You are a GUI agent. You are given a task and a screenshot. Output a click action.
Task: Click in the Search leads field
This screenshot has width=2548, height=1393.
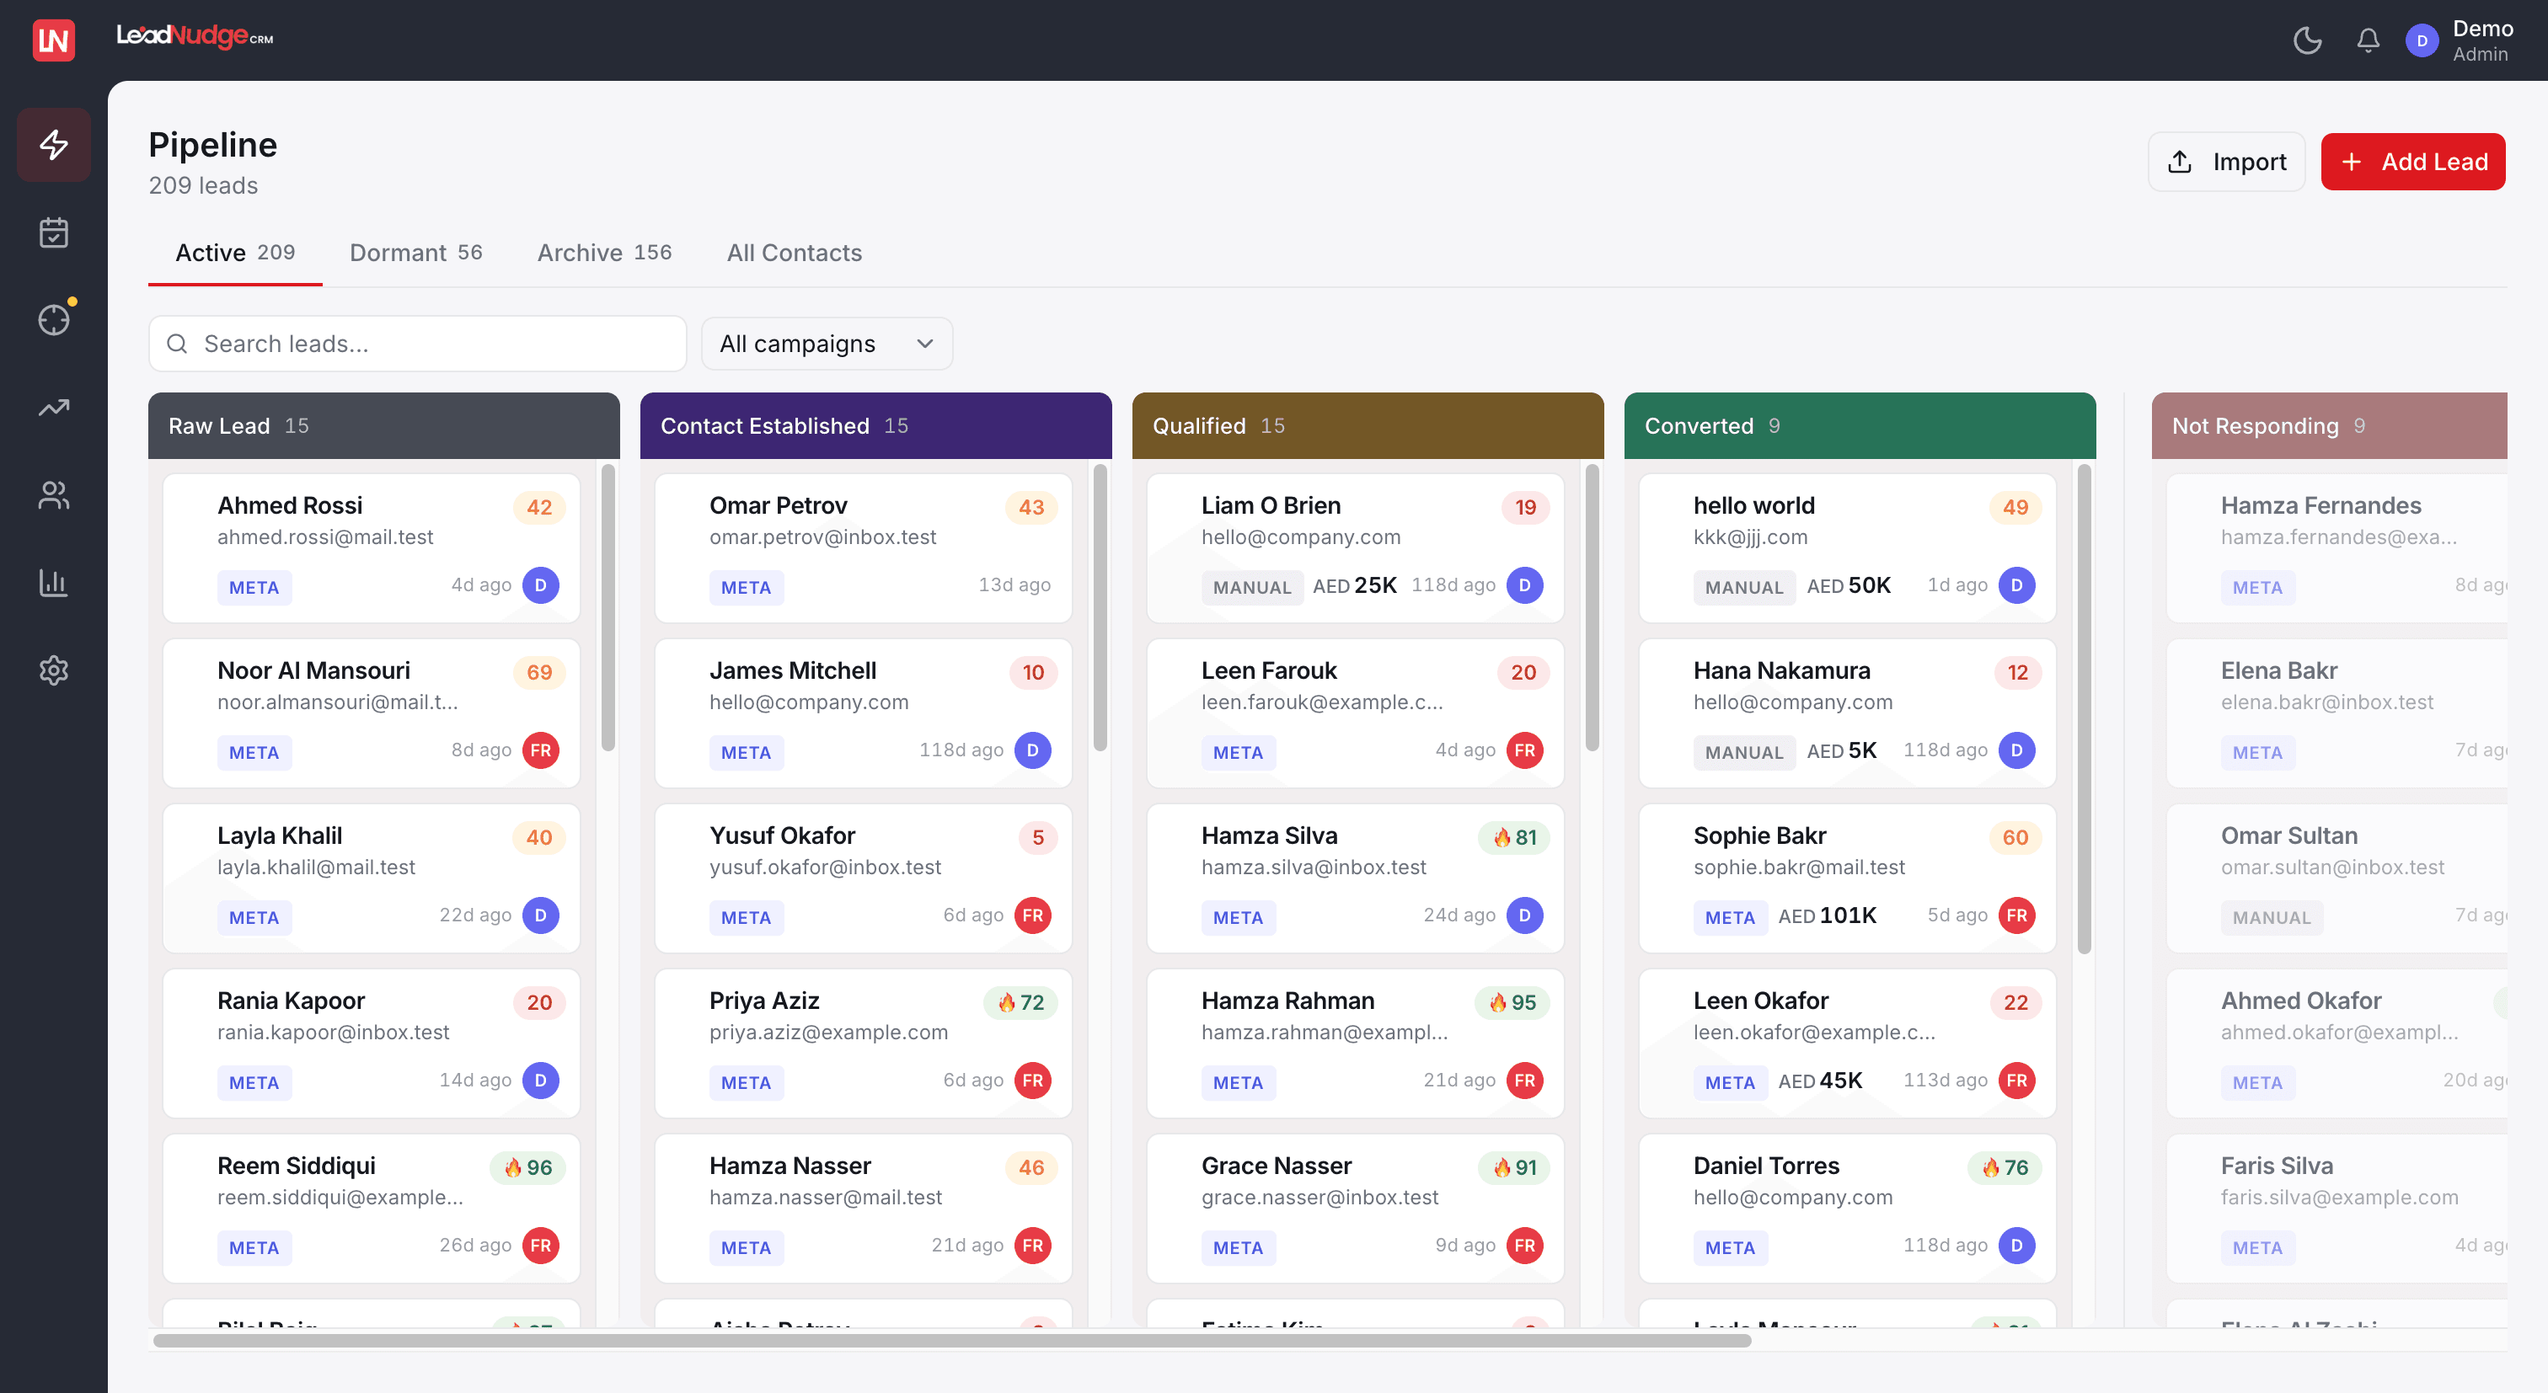click(x=417, y=344)
